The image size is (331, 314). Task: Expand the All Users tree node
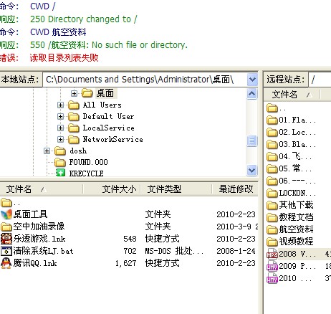[x=60, y=105]
